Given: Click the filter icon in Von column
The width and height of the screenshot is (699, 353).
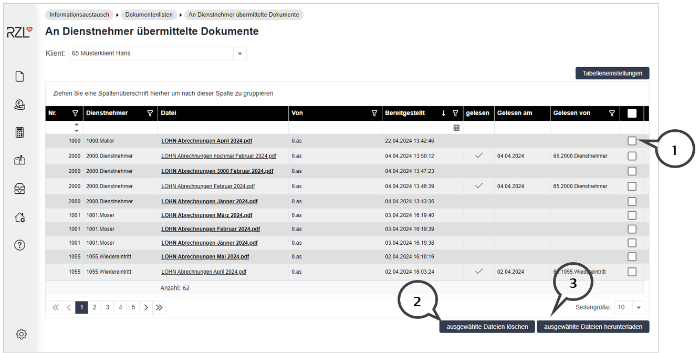Looking at the screenshot, I should 374,113.
